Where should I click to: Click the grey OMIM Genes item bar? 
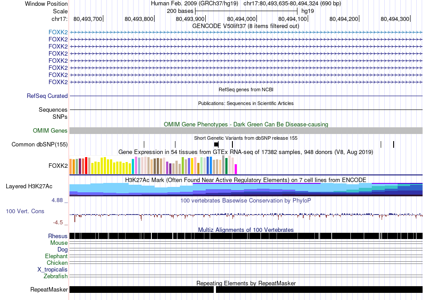(246, 130)
